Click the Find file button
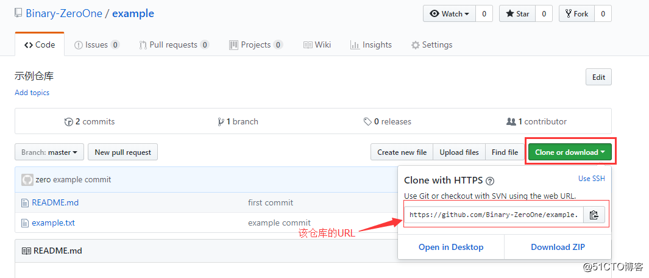This screenshot has height=278, width=649. click(x=505, y=152)
